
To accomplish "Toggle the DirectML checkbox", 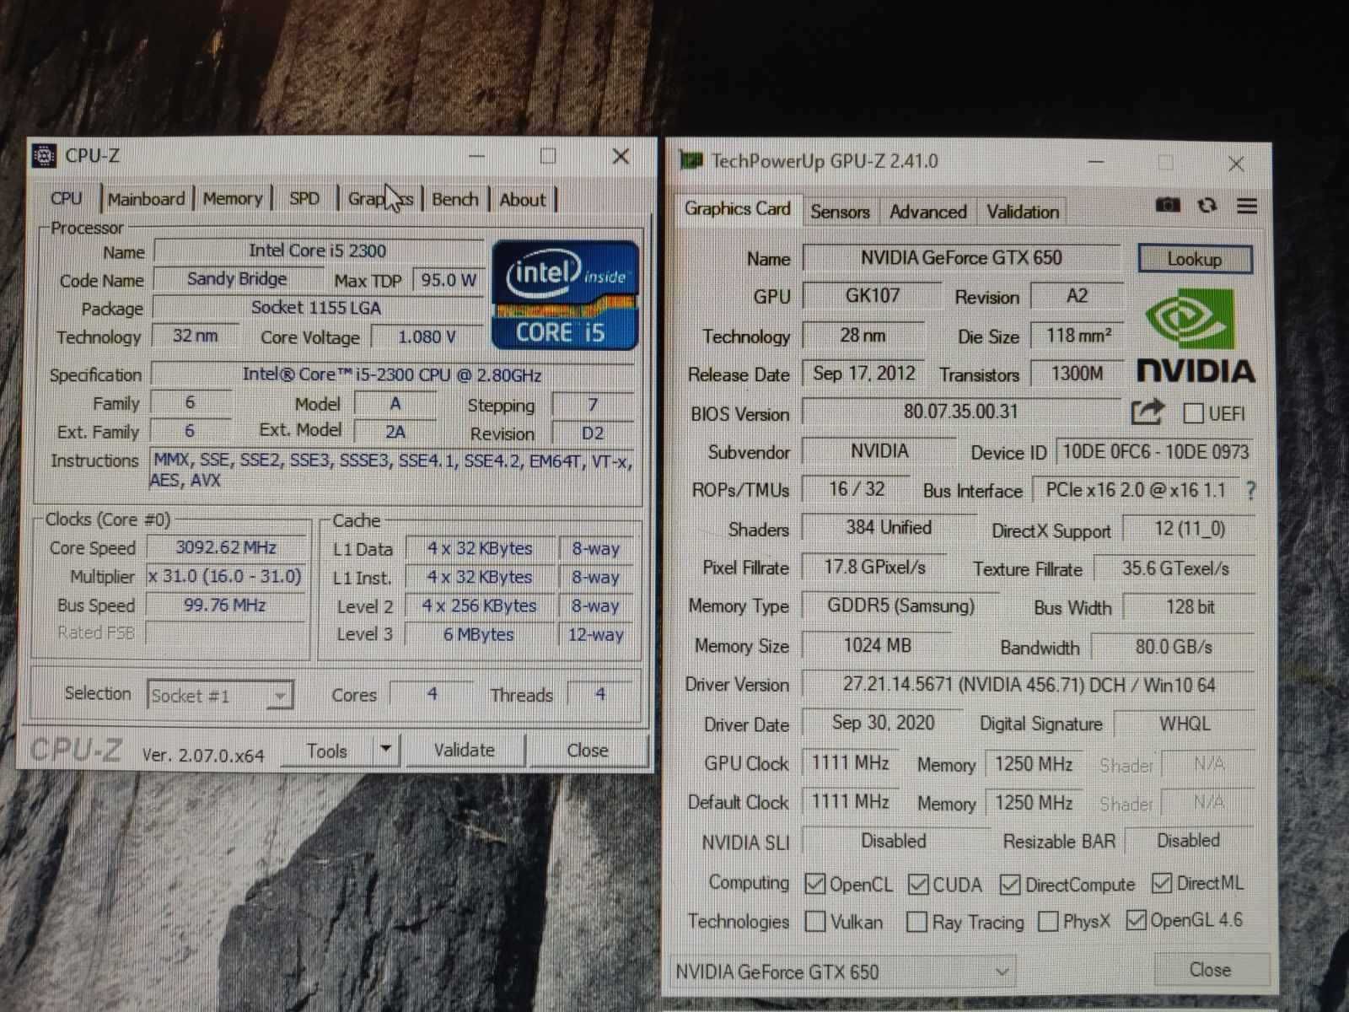I will tap(1162, 883).
